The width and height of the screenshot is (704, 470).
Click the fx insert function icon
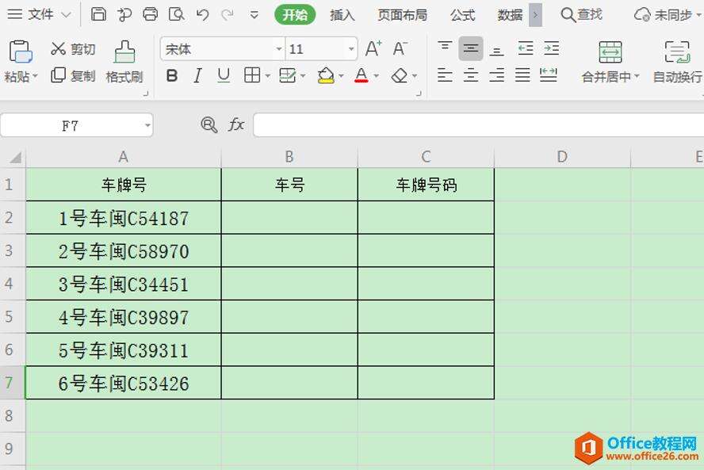[x=236, y=124]
